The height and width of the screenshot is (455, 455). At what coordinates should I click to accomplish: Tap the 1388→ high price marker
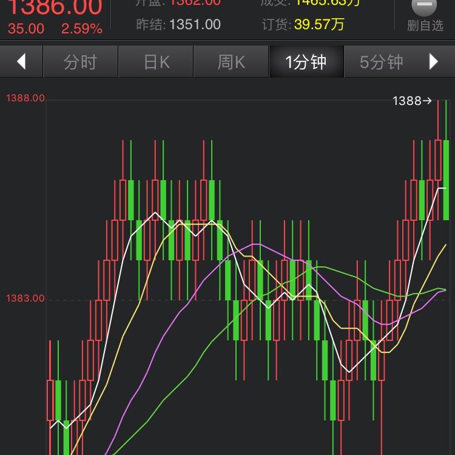coord(412,101)
